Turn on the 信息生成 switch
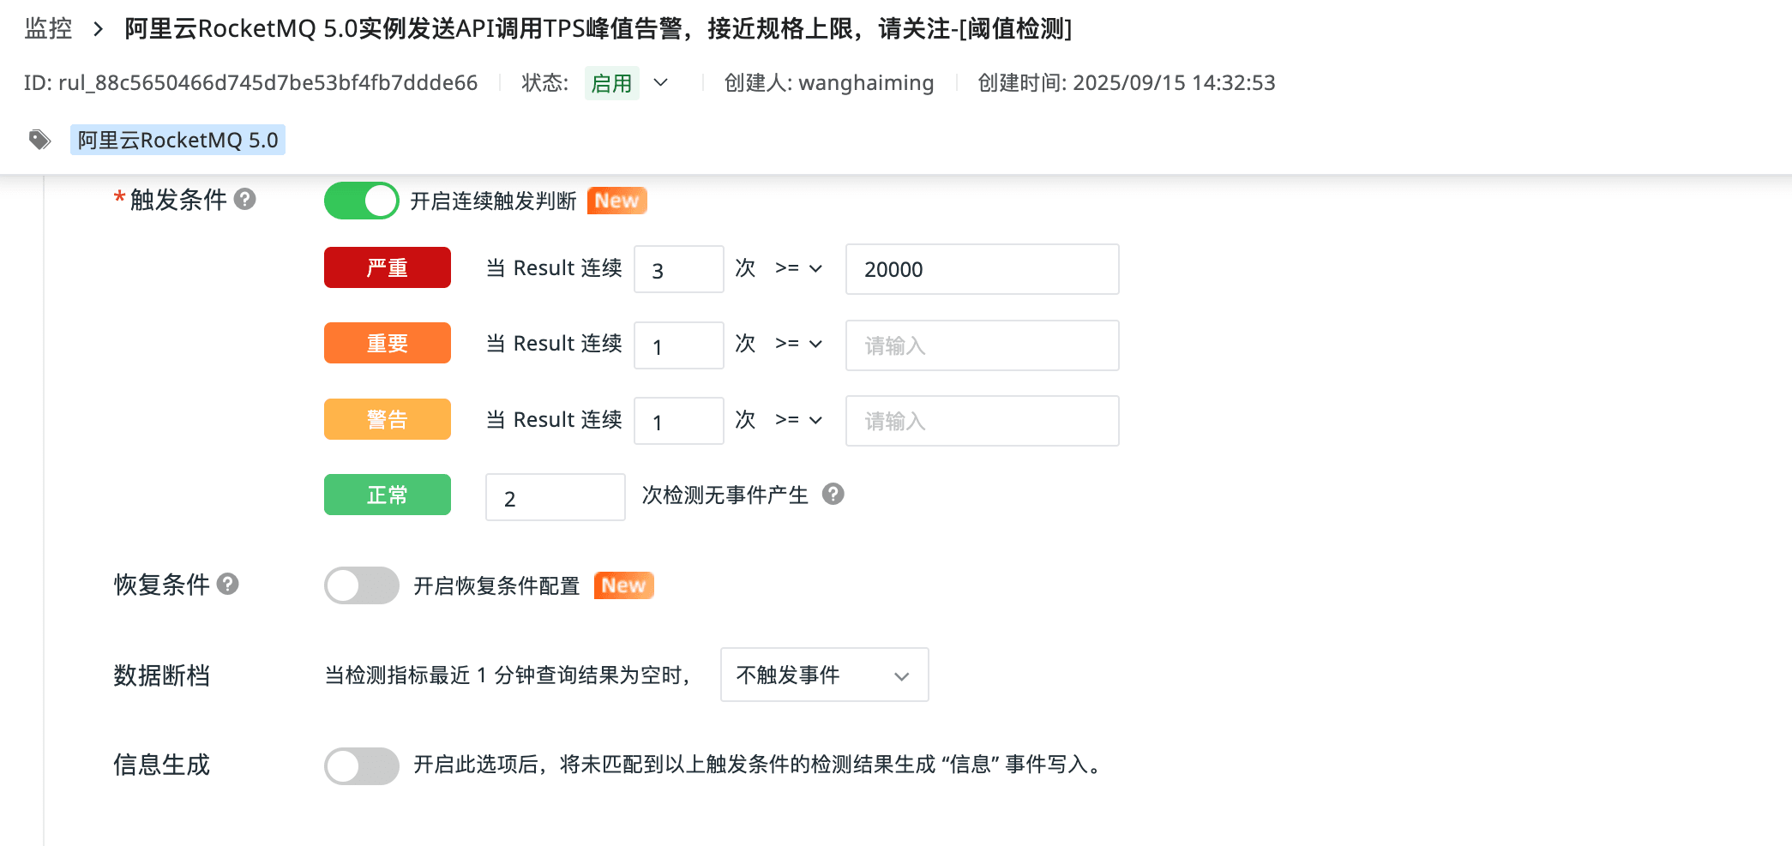The width and height of the screenshot is (1792, 852). pyautogui.click(x=361, y=765)
